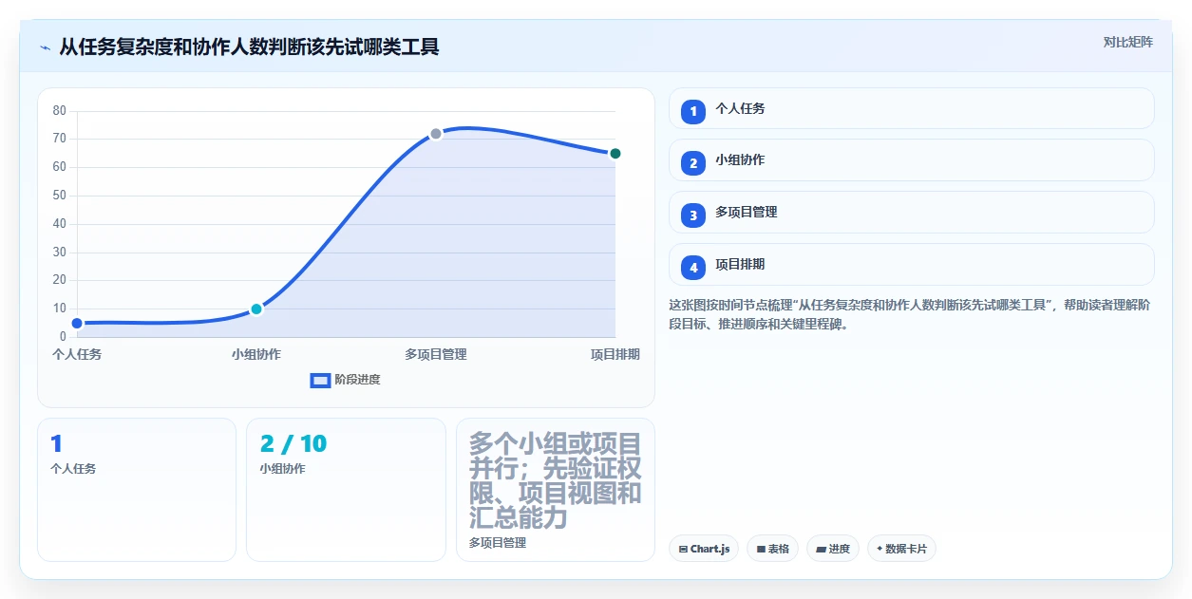The width and height of the screenshot is (1192, 599).
Task: Click the 数据卡片 tag pill
Action: click(901, 549)
